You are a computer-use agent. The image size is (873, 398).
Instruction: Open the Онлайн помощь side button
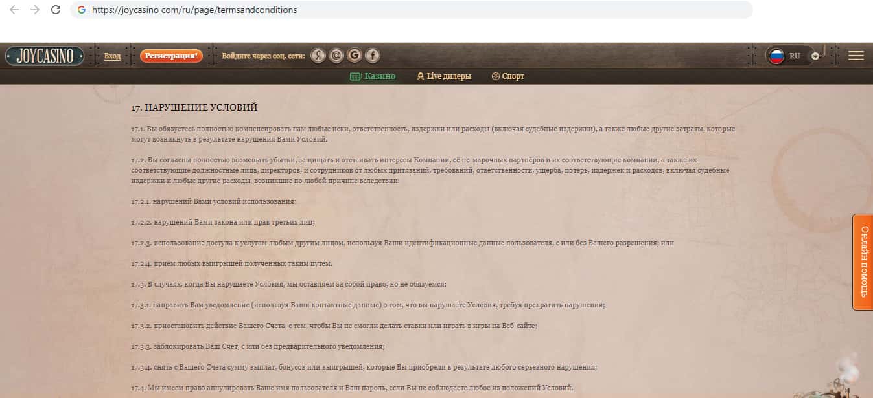point(863,262)
